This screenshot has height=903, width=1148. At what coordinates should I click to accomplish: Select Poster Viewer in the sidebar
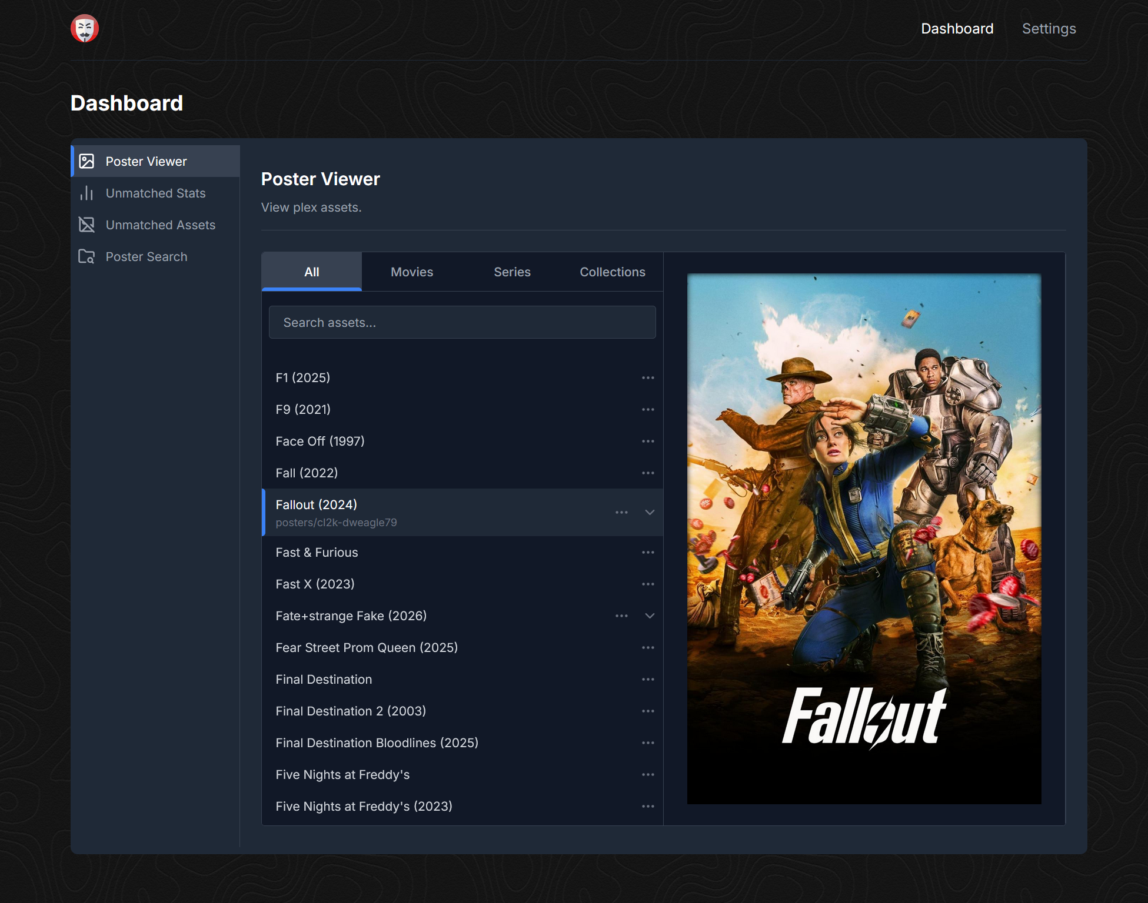point(155,161)
